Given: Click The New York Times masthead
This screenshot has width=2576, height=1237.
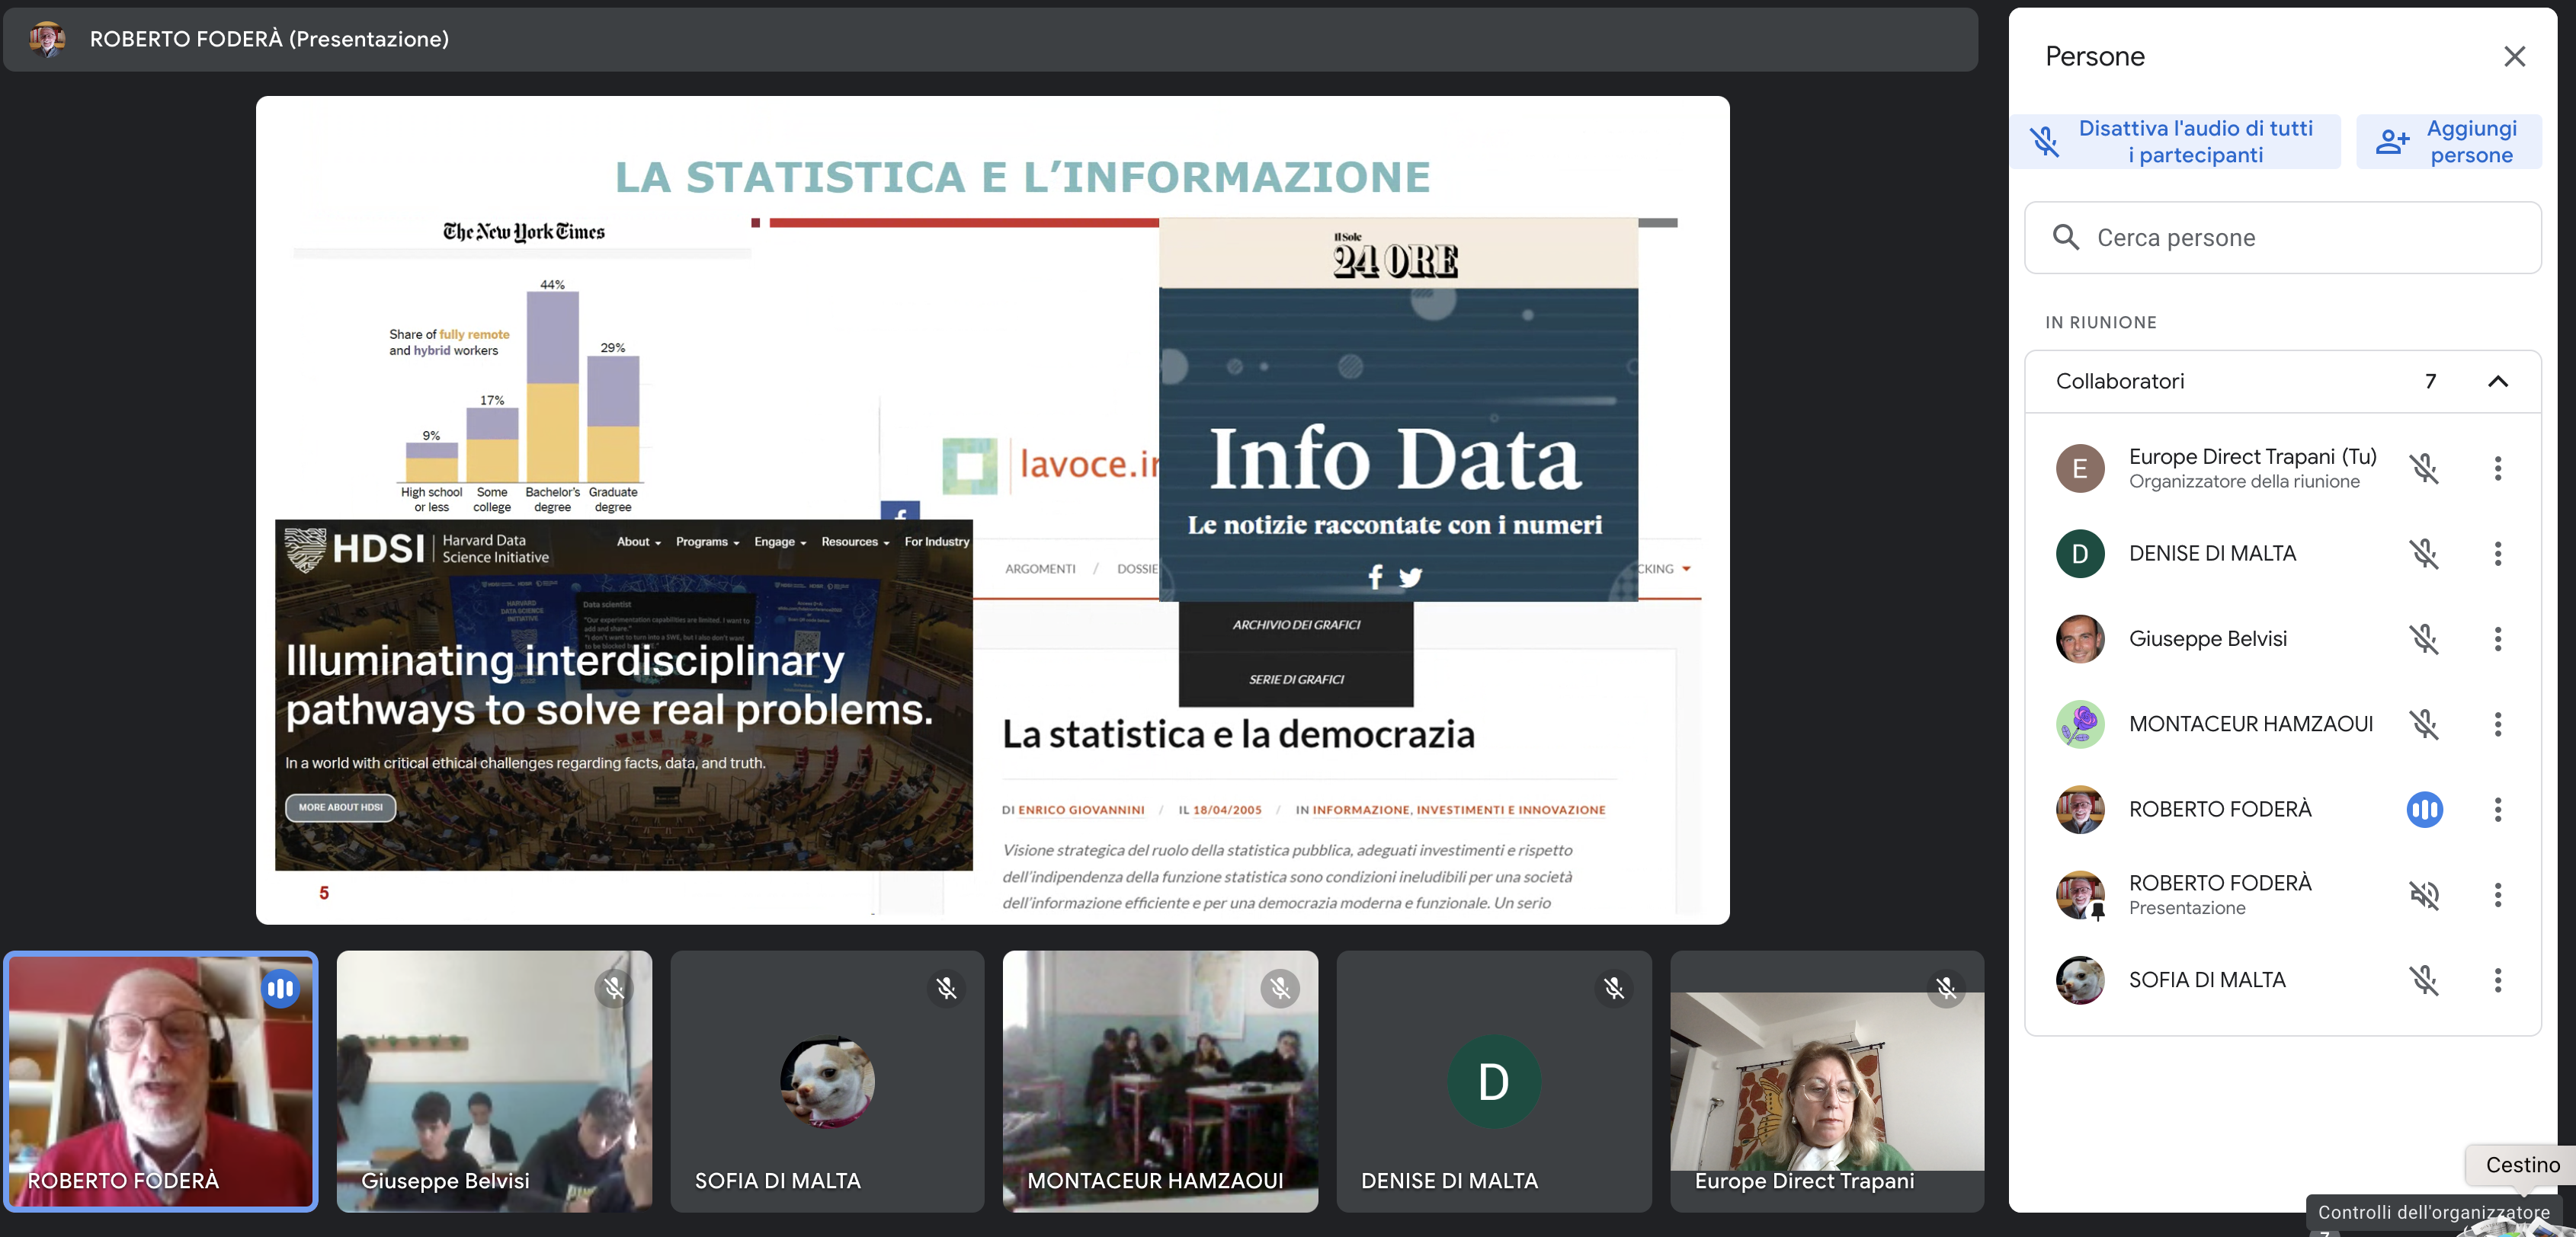Looking at the screenshot, I should (x=524, y=232).
